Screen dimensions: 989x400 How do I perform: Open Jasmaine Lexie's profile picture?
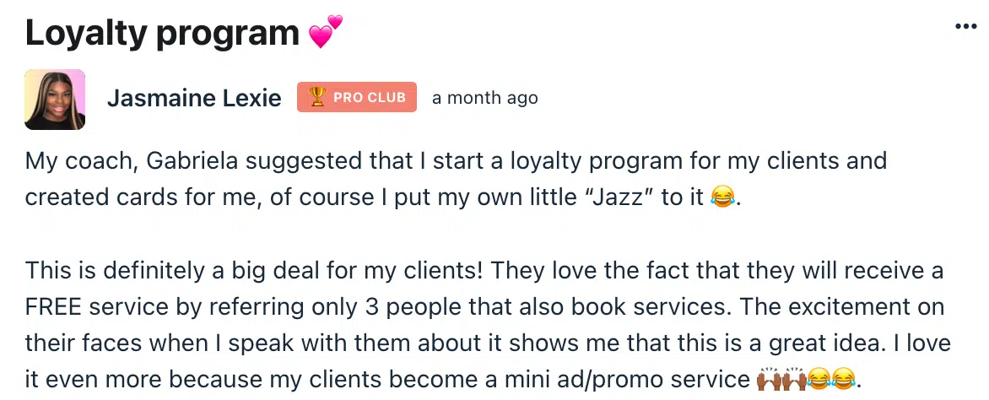coord(55,99)
